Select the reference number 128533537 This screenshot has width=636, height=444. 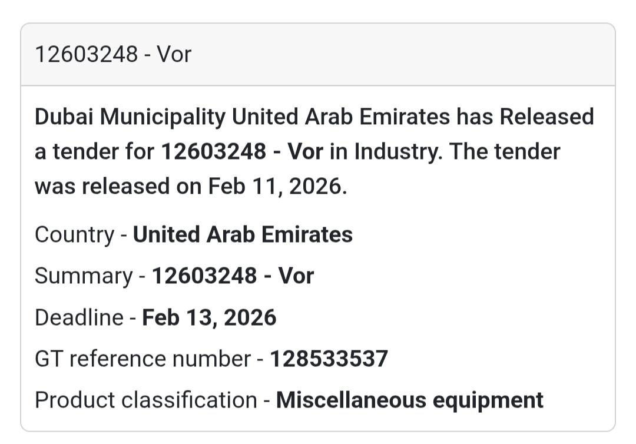pyautogui.click(x=329, y=359)
